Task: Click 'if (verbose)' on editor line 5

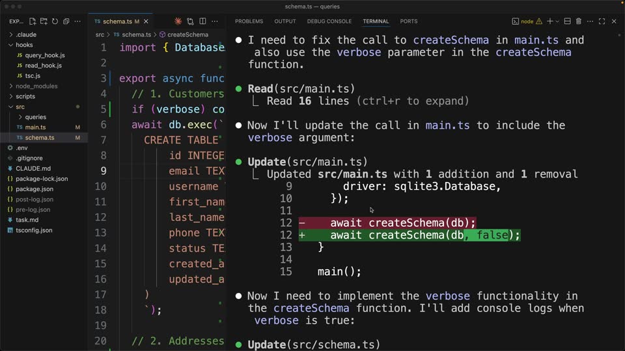Action: click(168, 109)
